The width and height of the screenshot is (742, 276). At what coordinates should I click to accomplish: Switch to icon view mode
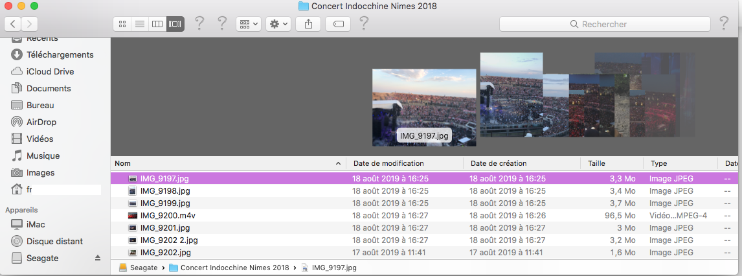tap(122, 24)
